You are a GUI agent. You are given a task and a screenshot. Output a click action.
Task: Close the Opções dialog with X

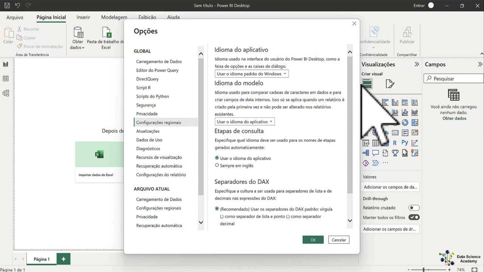(x=354, y=23)
